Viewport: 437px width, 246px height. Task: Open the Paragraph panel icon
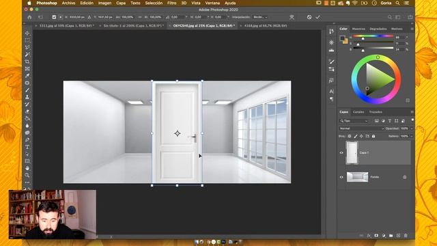(x=331, y=99)
